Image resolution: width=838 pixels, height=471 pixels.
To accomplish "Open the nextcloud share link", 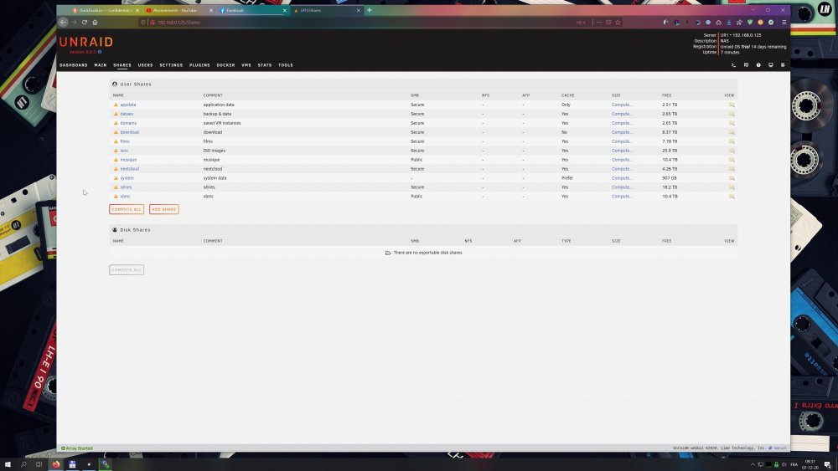I will [130, 168].
